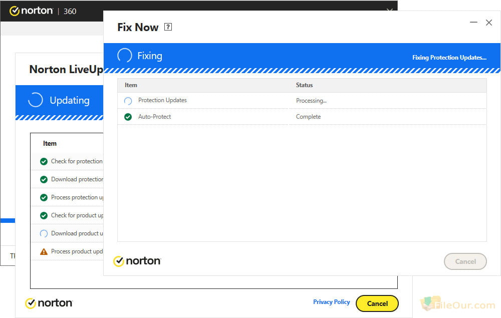Click the Updating spinner in Norton LiveUpdate
The image size is (501, 318).
point(36,100)
